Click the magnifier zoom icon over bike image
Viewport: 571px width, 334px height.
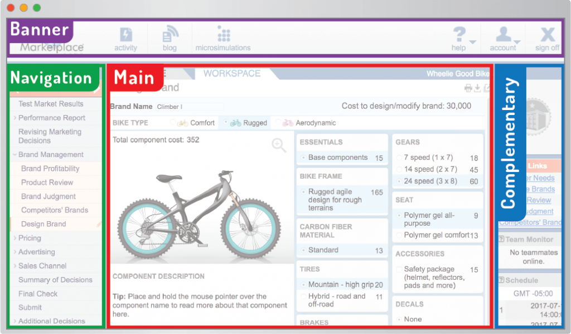point(279,145)
